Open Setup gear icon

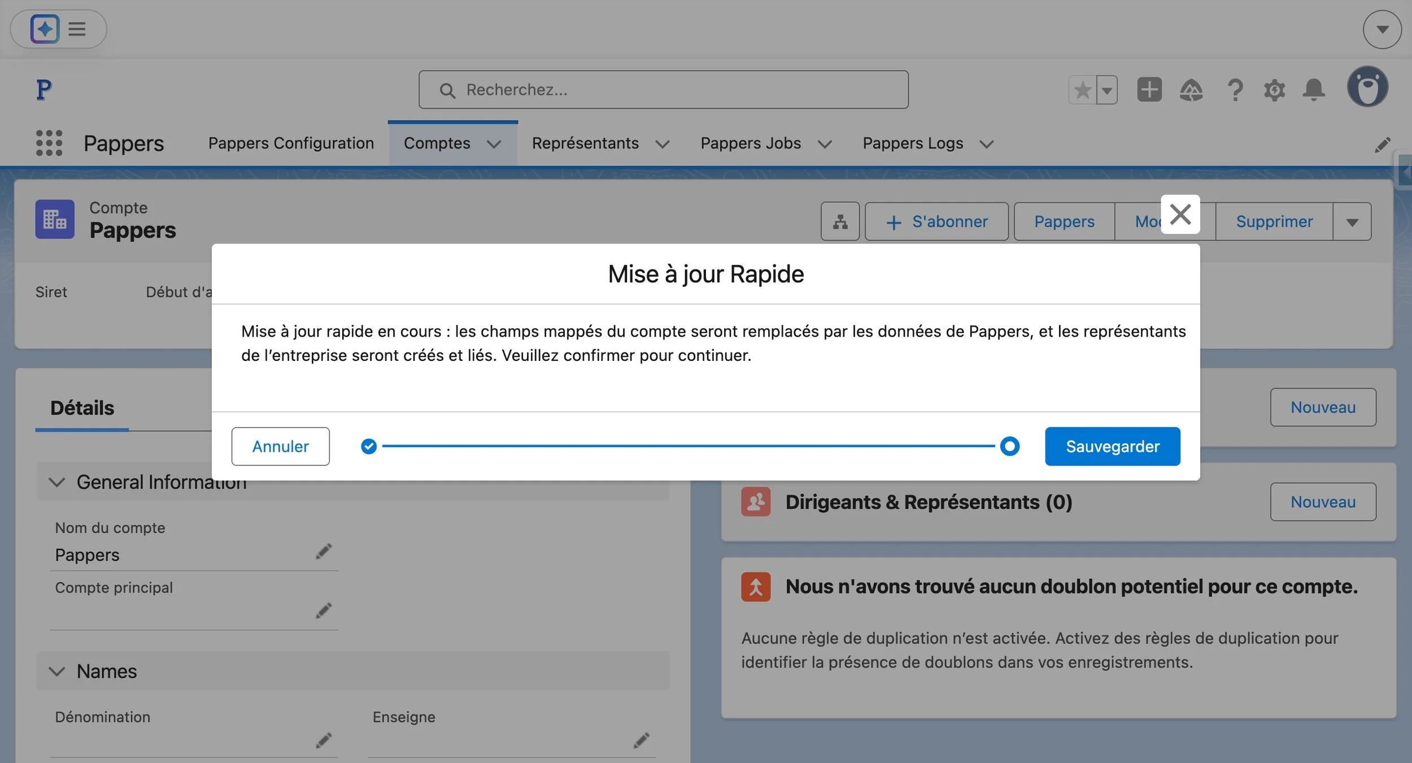click(1274, 90)
